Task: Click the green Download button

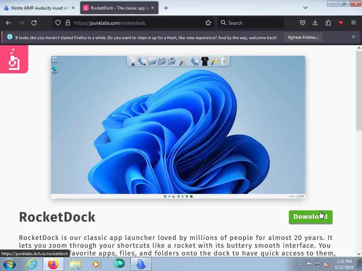Action: tap(310, 217)
